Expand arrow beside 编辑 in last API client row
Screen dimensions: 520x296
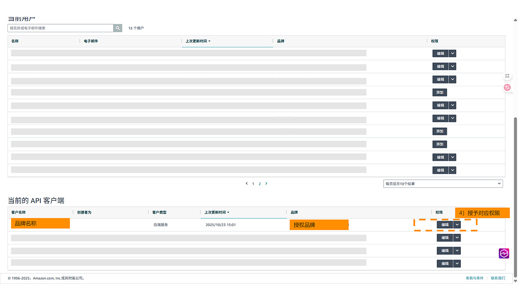point(457,263)
